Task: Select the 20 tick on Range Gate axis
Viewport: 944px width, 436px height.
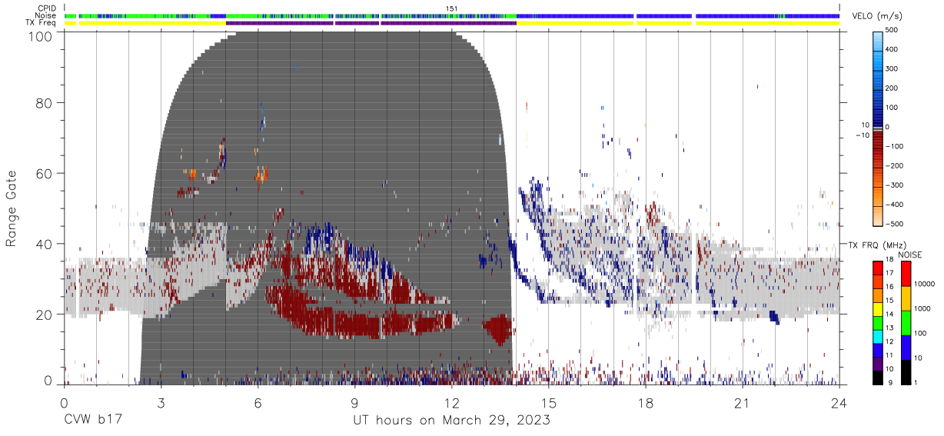Action: [x=44, y=315]
